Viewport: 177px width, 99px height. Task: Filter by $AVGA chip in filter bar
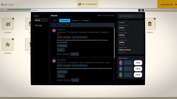[x=61, y=25]
